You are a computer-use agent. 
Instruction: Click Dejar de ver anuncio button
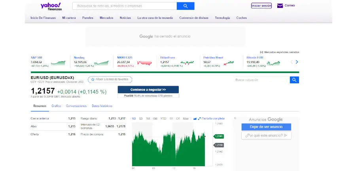coord(266,127)
